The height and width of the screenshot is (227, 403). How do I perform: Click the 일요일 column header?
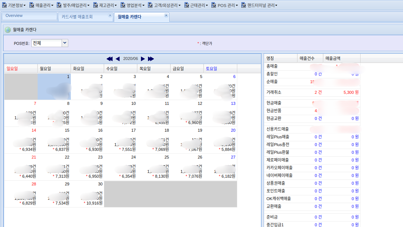[x=21, y=69]
